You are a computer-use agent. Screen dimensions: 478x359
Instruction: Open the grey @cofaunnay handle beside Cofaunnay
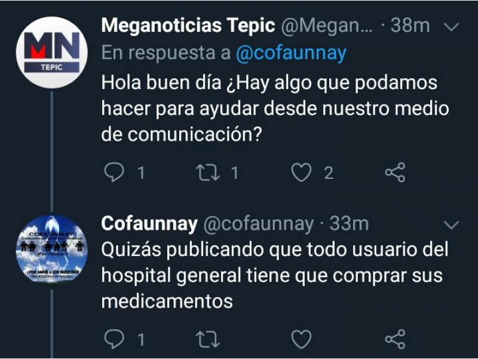pos(259,224)
